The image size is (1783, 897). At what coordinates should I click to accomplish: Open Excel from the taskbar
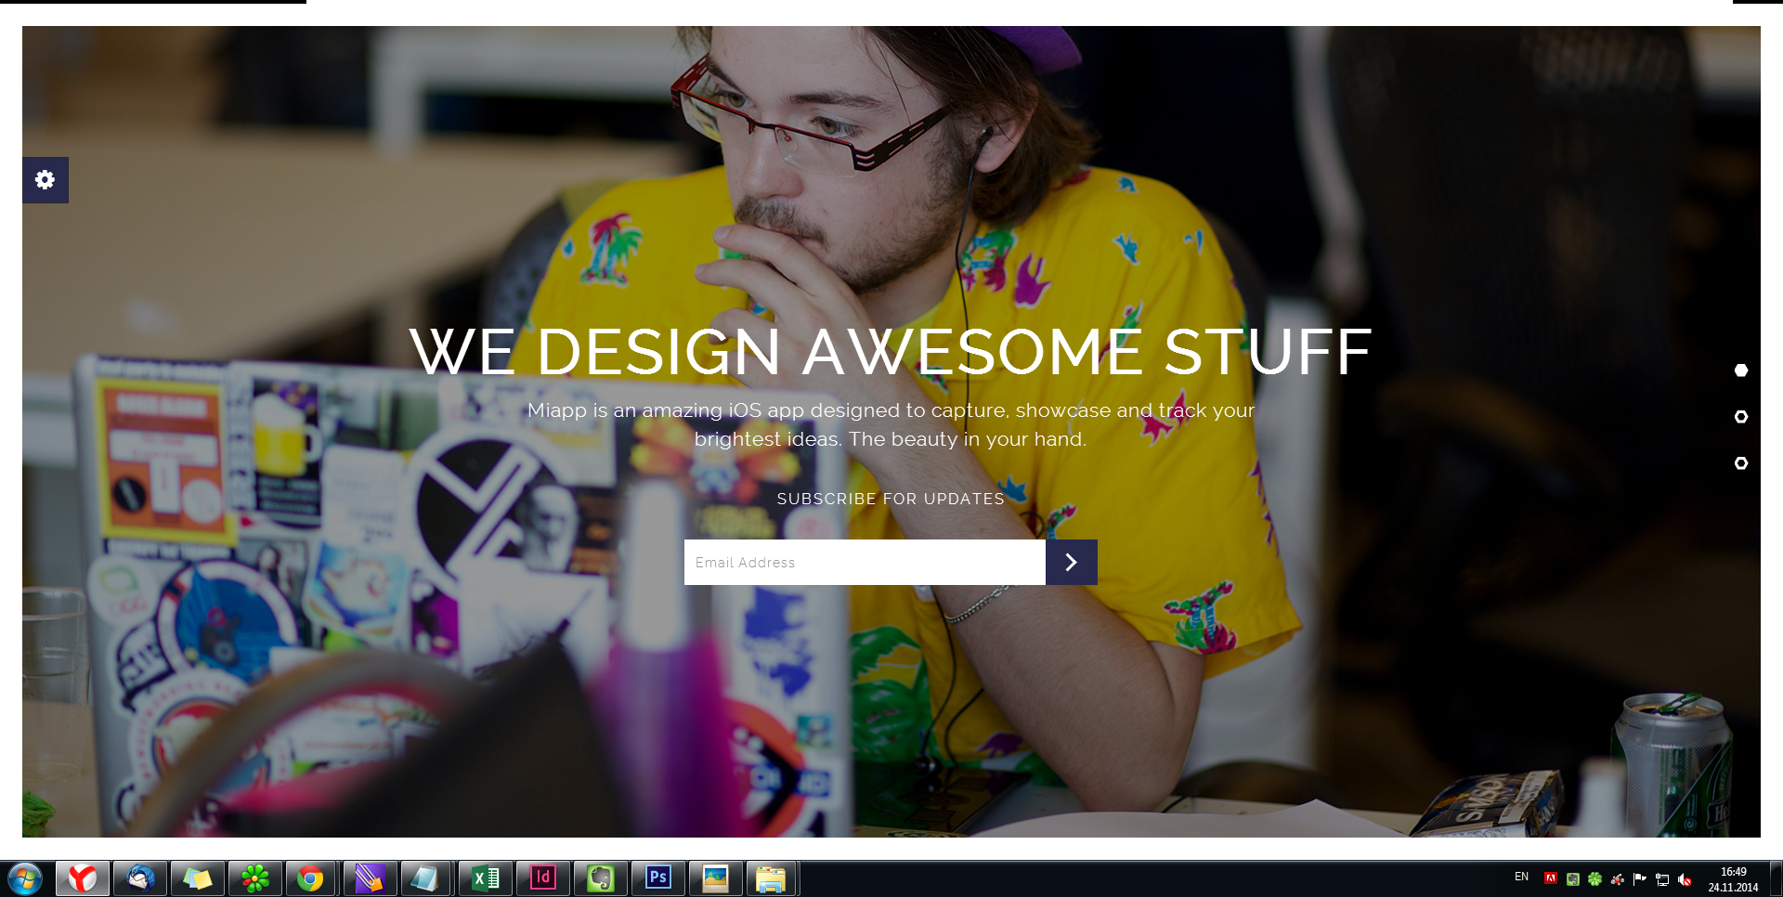(486, 878)
